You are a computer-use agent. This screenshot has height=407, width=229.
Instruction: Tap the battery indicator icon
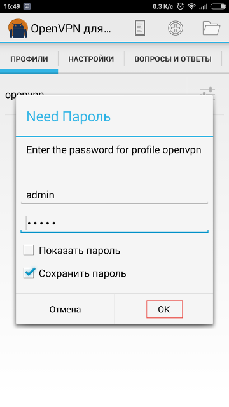(x=218, y=6)
